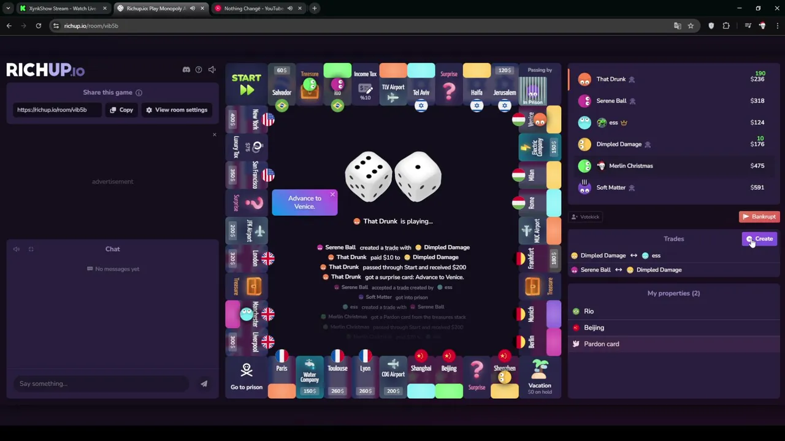
Task: Open the Discord icon near RichUp logo
Action: click(x=186, y=70)
